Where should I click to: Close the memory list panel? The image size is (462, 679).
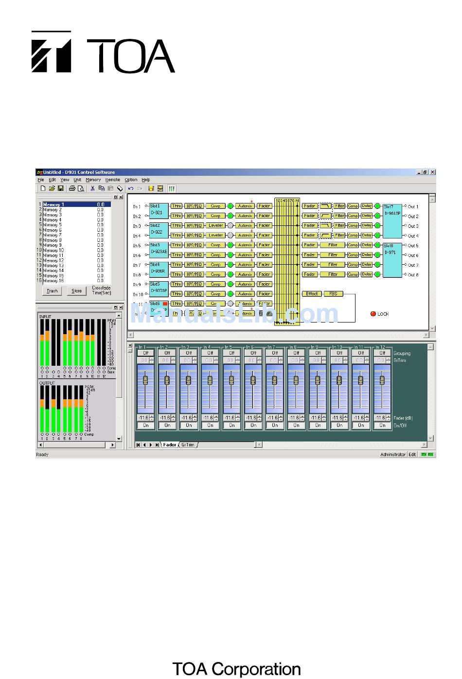pyautogui.click(x=121, y=197)
